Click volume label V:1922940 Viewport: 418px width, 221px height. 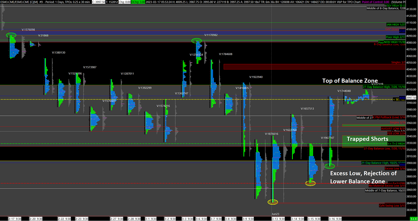(x=256, y=77)
